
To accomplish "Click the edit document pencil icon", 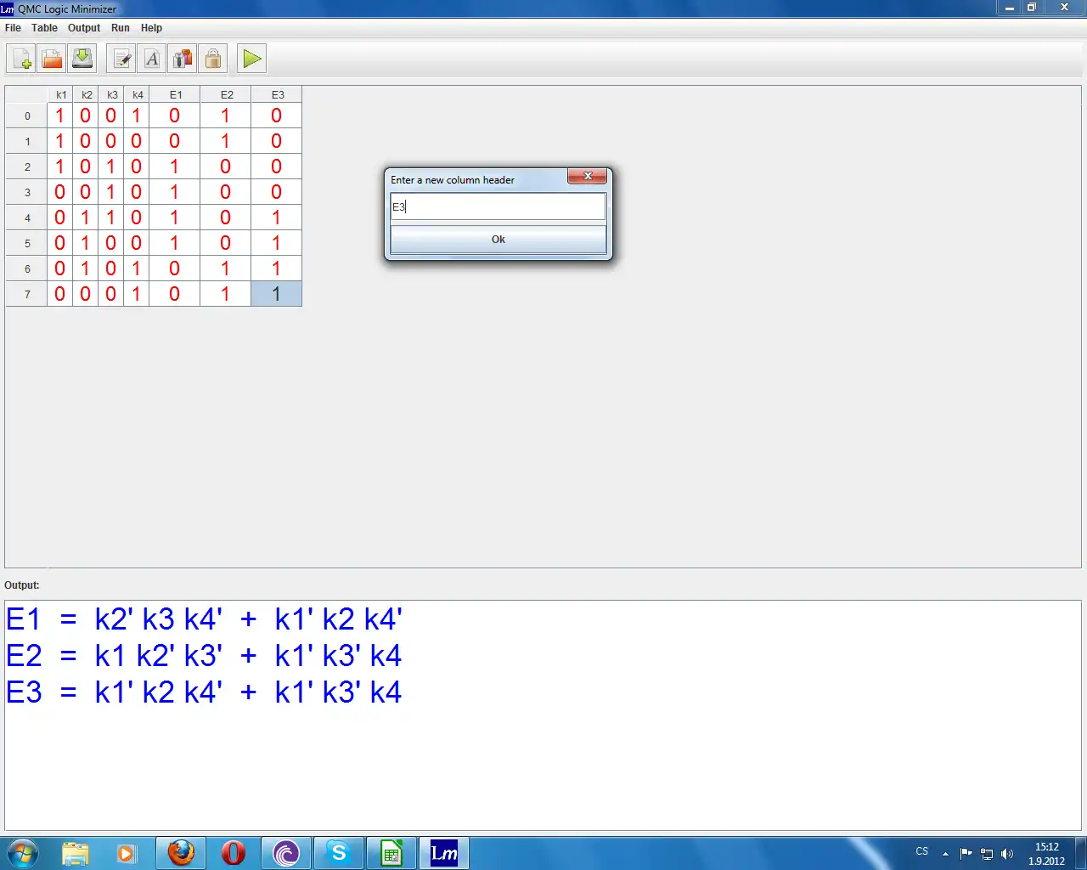I will 121,59.
